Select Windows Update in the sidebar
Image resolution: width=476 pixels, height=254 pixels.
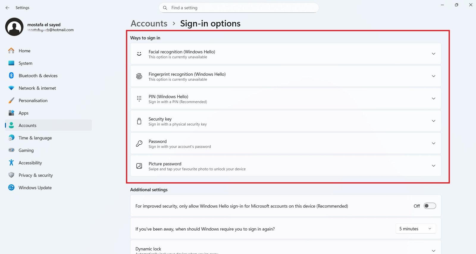pos(48,188)
